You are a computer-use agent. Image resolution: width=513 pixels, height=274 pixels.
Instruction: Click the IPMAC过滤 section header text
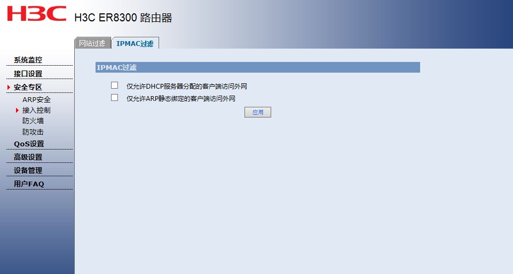pyautogui.click(x=117, y=67)
